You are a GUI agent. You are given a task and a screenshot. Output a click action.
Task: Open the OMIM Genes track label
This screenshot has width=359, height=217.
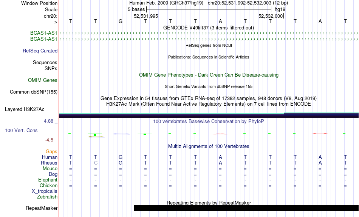click(42, 80)
